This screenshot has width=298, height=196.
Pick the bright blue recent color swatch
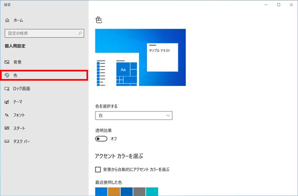[101, 192]
